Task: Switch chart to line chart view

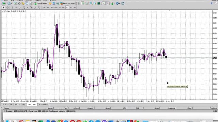Action: coord(87,3)
